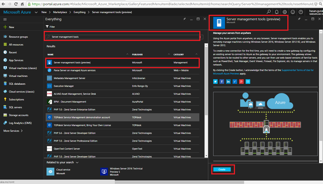This screenshot has width=323, height=184.
Task: Sort results by NAME column
Action: coord(50,54)
